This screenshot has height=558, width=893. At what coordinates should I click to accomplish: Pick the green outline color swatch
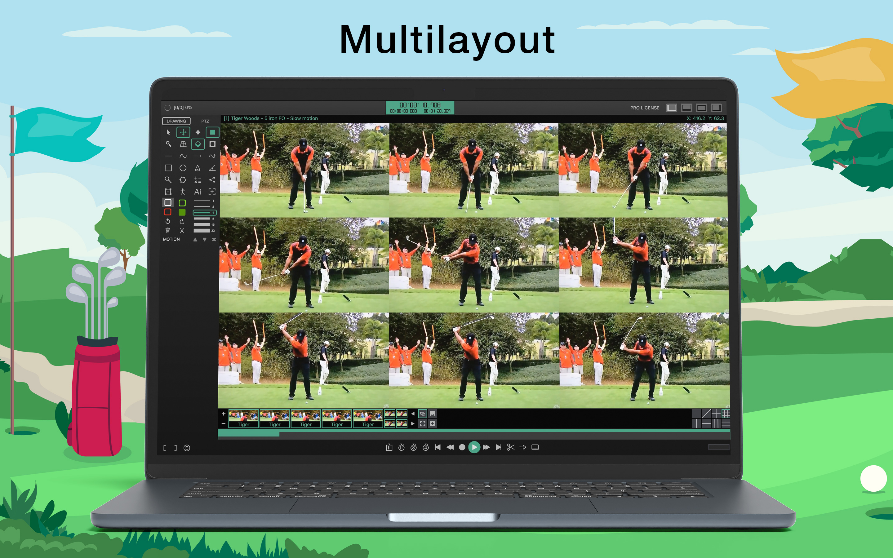pyautogui.click(x=182, y=203)
